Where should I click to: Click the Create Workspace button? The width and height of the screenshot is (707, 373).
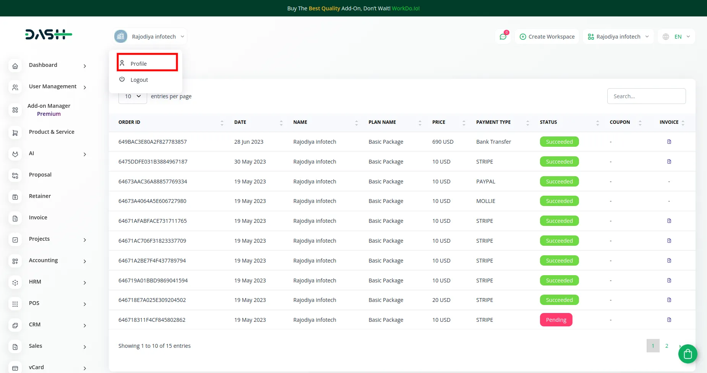pyautogui.click(x=547, y=37)
